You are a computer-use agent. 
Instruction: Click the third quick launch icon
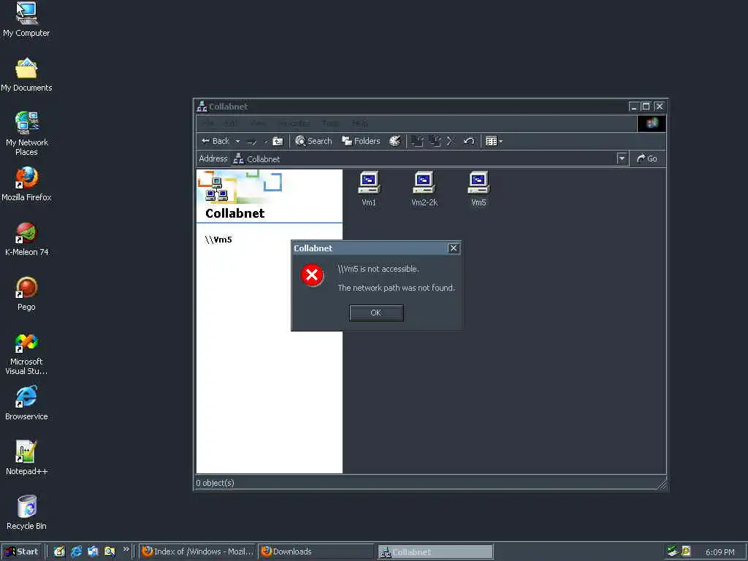click(93, 552)
